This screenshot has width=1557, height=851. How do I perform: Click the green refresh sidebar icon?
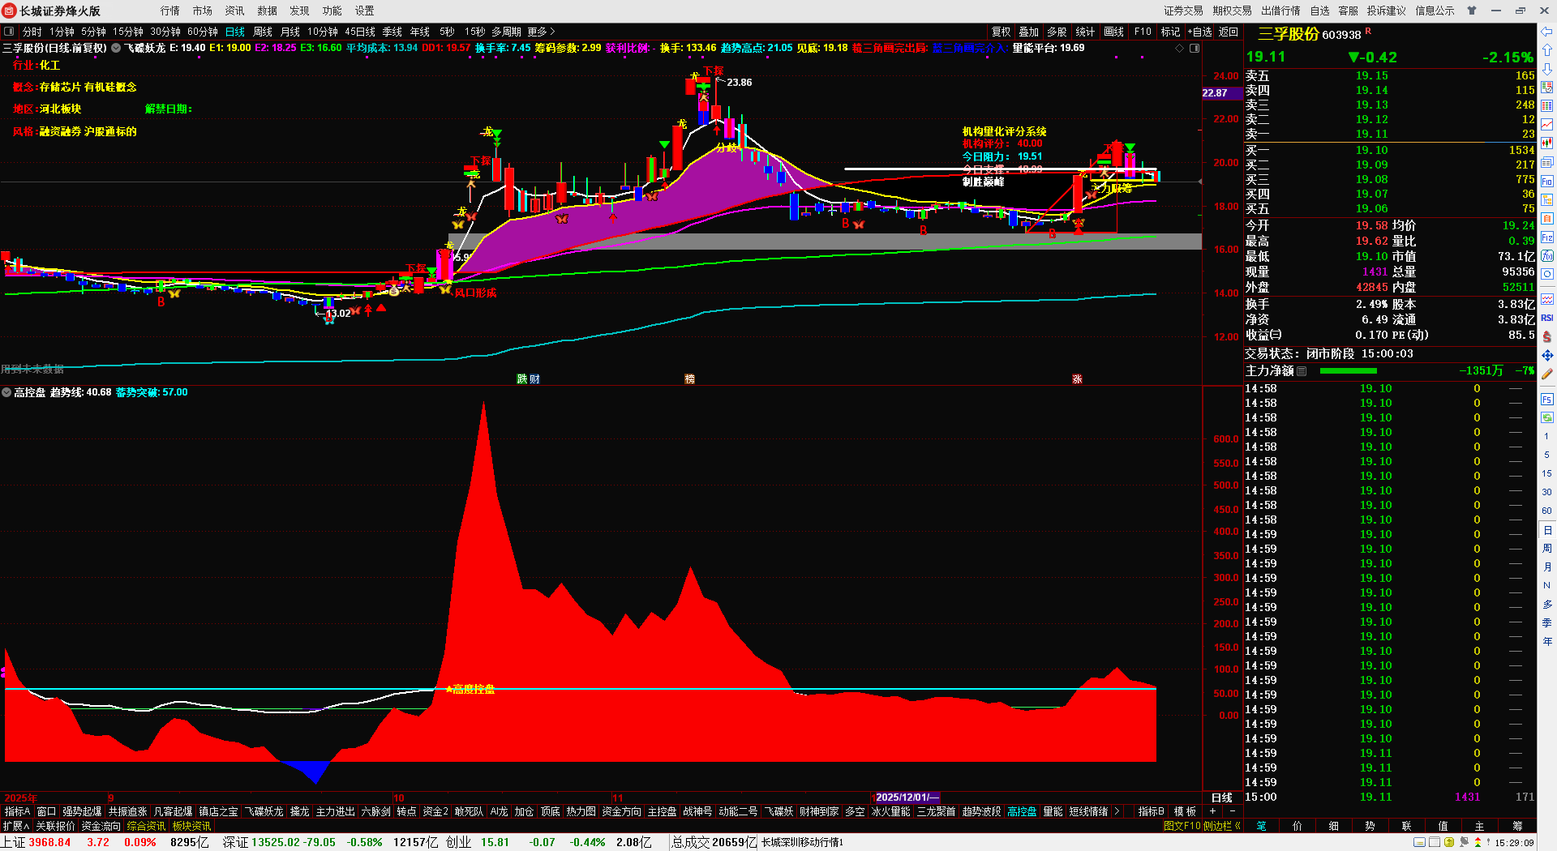pos(1546,417)
